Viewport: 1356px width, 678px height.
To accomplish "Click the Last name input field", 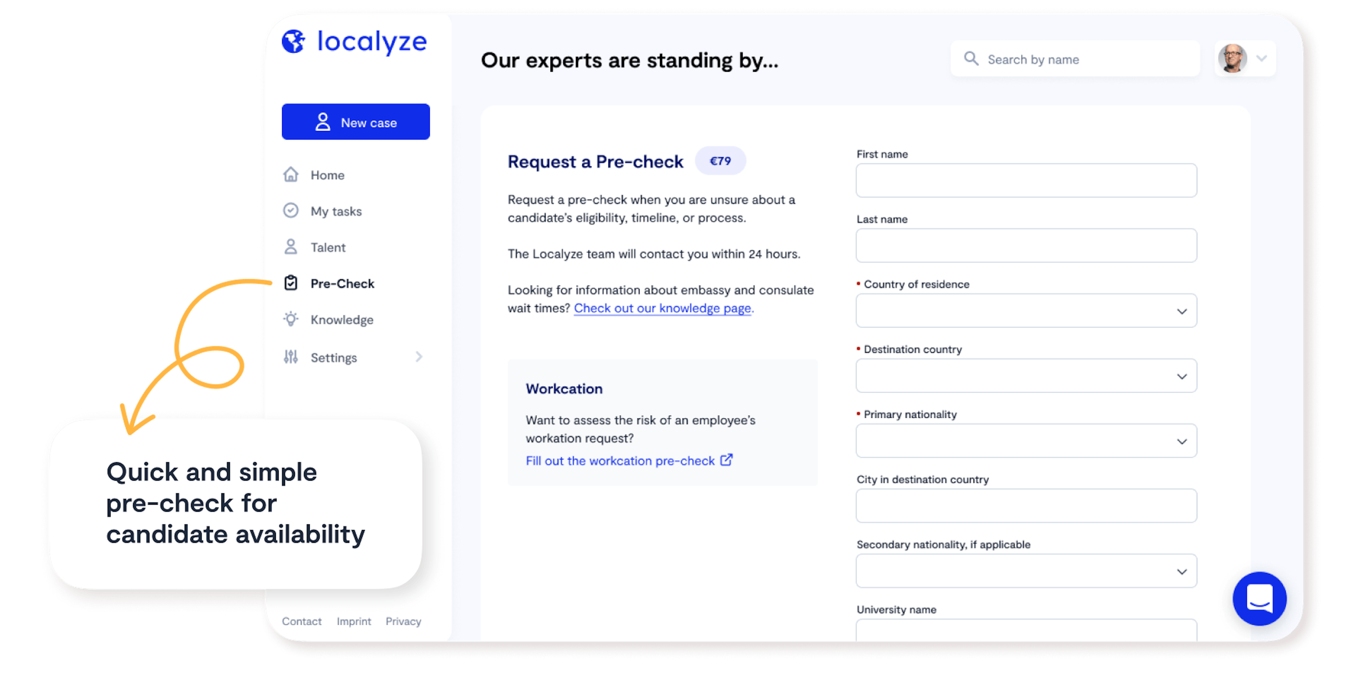I will pos(1026,246).
